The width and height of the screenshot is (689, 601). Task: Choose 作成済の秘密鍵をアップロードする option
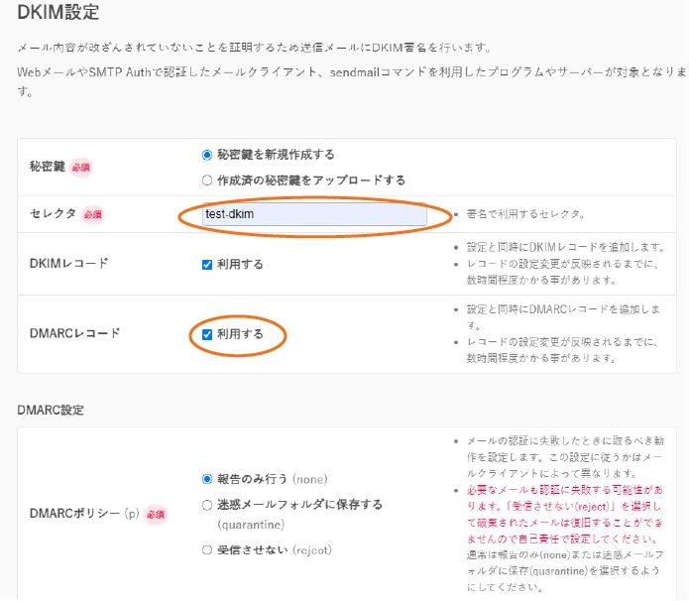207,180
